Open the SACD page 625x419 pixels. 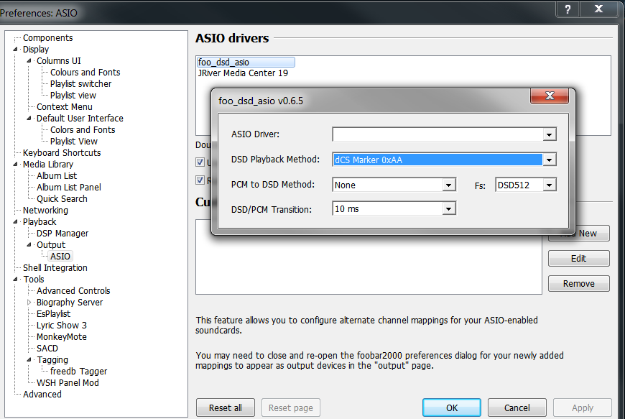tap(47, 349)
